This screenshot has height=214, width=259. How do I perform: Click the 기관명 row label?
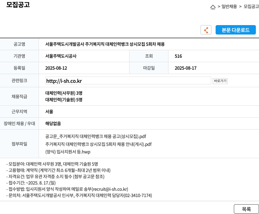coord(19,56)
